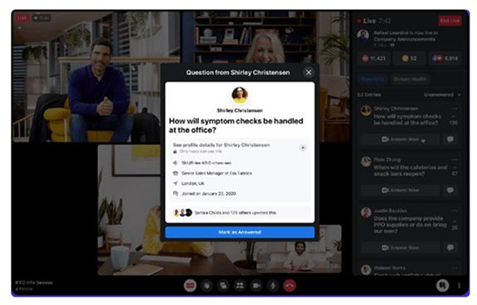Click Rafael Leardini's avatar in live panel
The image size is (477, 305).
point(363,36)
